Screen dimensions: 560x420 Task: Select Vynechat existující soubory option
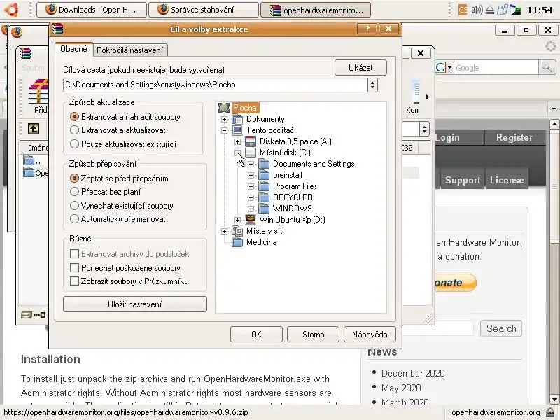click(74, 206)
